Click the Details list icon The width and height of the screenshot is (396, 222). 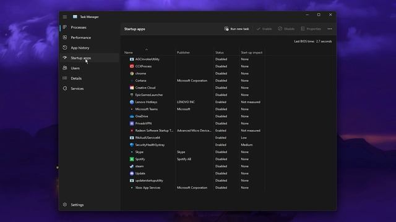click(x=65, y=78)
